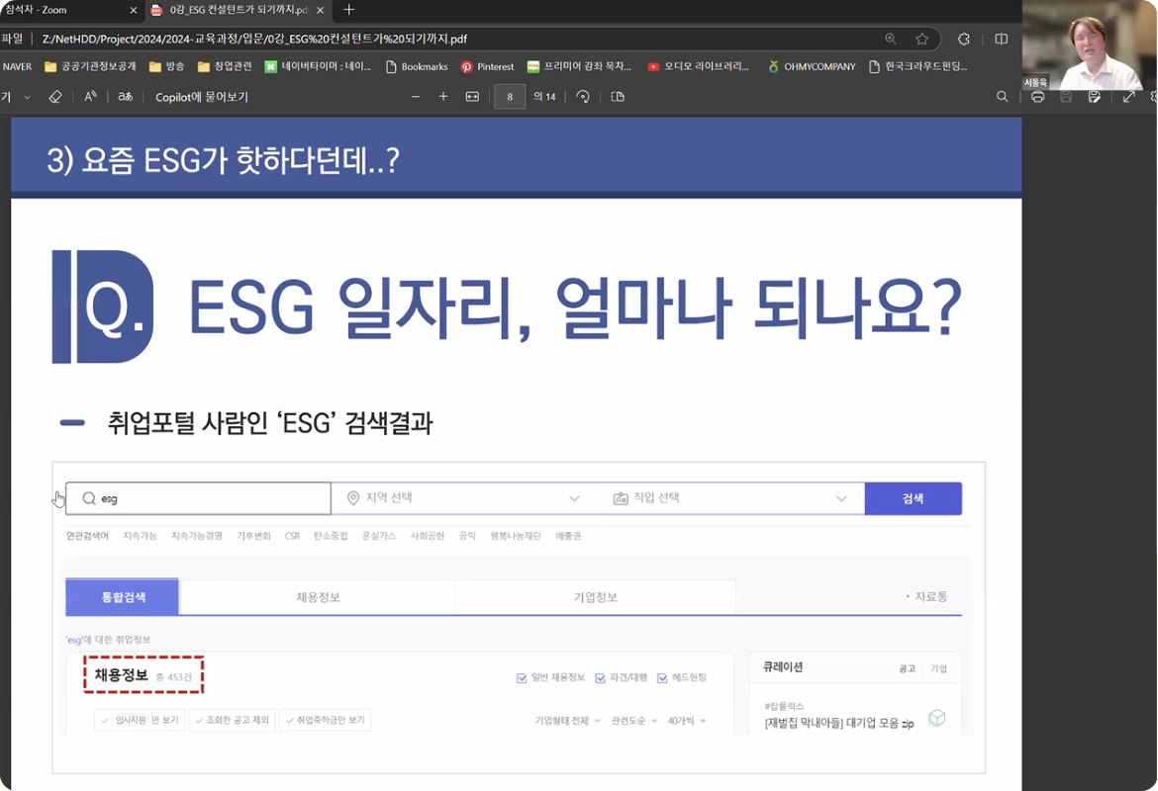
Task: Switch 큐레이션 to 기업 tab
Action: (x=938, y=668)
